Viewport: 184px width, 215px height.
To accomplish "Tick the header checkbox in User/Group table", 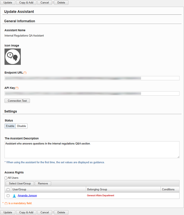I will click(x=8, y=189).
